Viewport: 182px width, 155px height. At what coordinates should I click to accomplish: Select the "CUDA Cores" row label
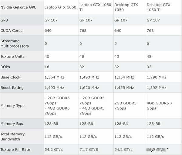[12, 31]
